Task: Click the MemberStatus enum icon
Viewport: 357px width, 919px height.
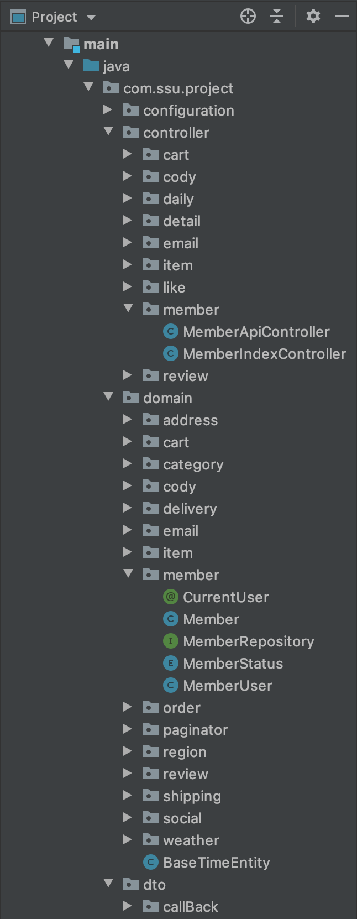Action: [170, 663]
